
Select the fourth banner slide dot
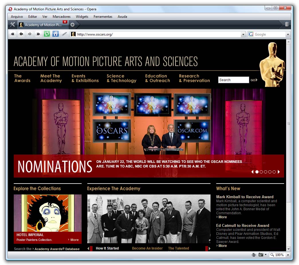pos(270,172)
